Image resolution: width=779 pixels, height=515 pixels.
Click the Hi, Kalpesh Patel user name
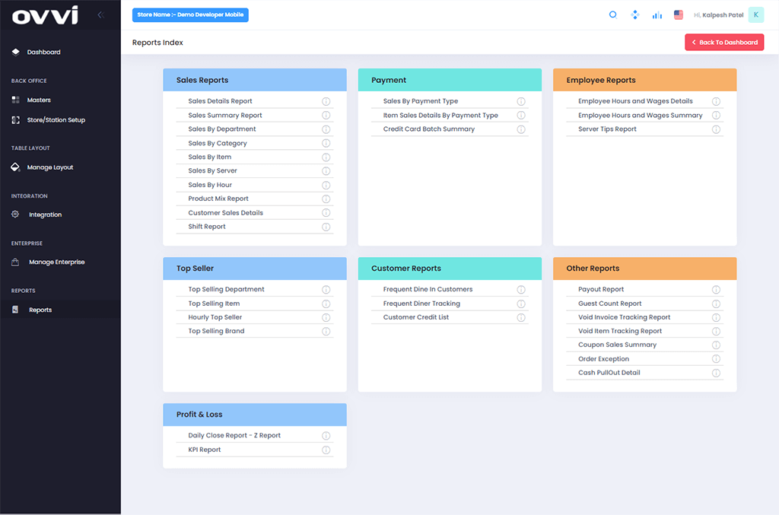(718, 15)
